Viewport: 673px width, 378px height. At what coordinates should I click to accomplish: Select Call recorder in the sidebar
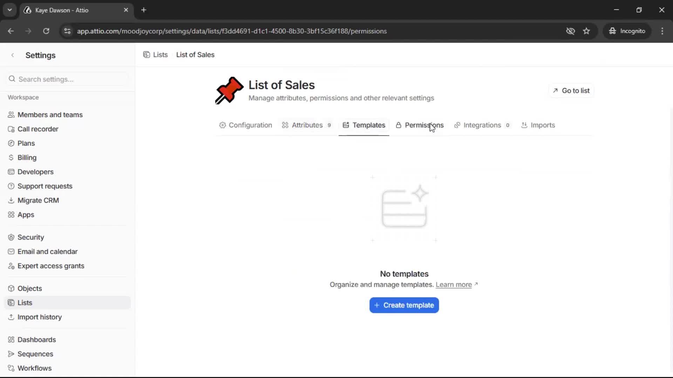[38, 129]
